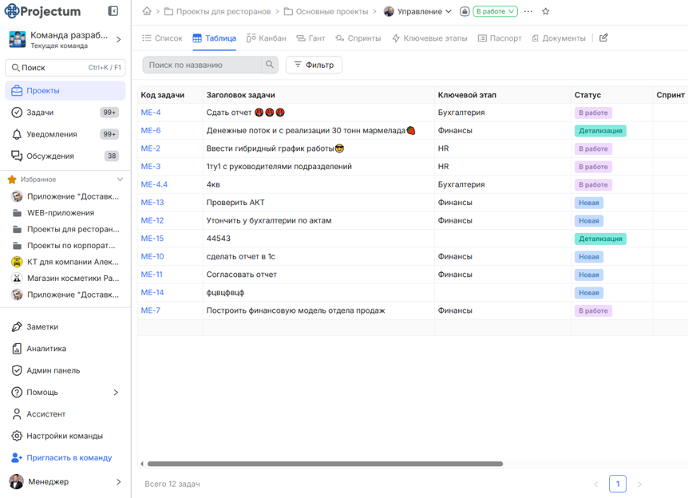The width and height of the screenshot is (688, 498).
Task: Open Задачи in the sidebar
Action: coord(65,113)
